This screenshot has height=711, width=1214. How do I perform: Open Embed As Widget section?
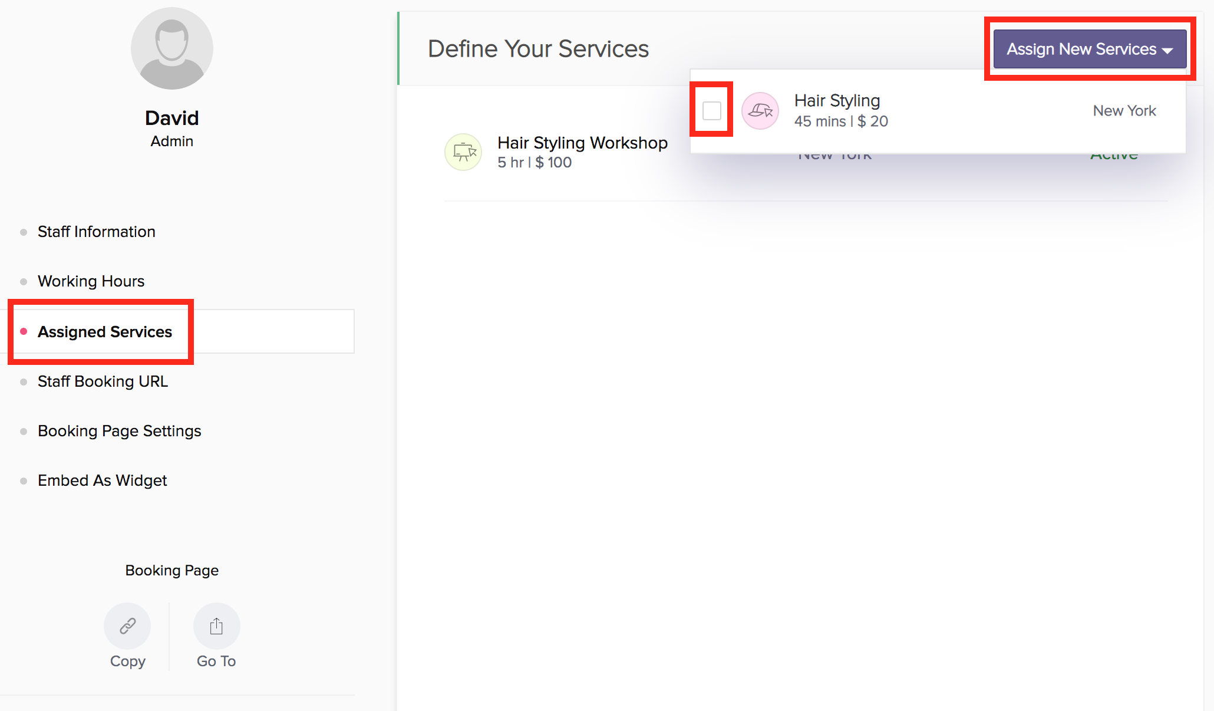[x=102, y=480]
